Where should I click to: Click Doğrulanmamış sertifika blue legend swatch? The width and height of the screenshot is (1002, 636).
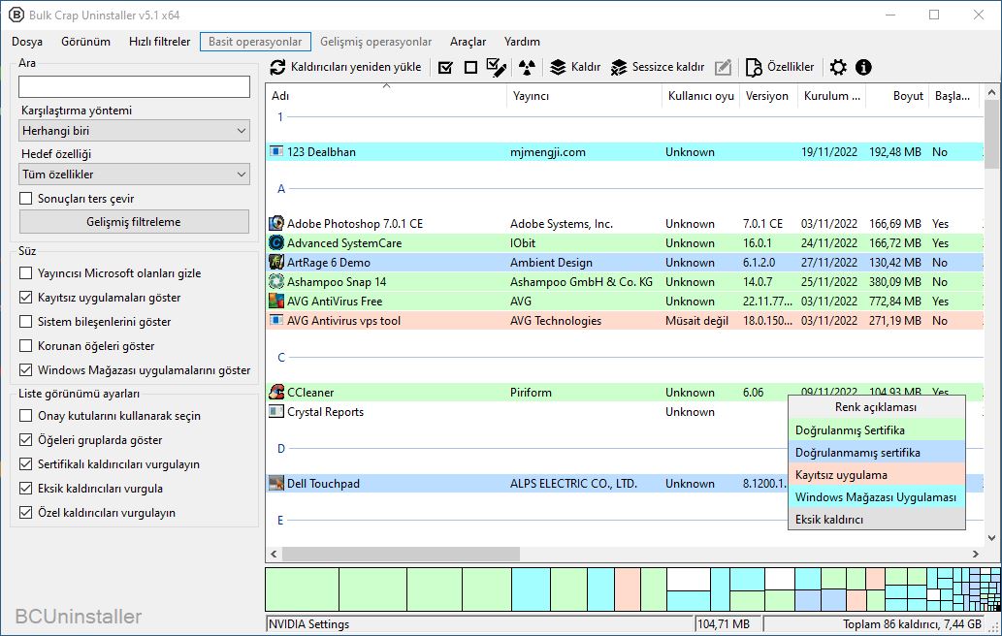876,453
